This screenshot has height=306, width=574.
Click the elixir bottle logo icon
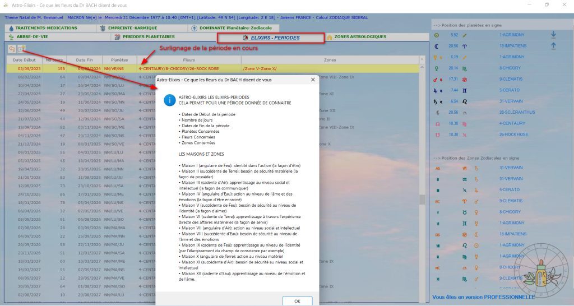(541, 273)
